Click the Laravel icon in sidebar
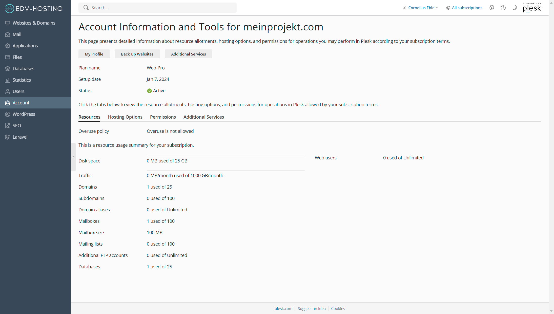554x314 pixels. click(8, 137)
